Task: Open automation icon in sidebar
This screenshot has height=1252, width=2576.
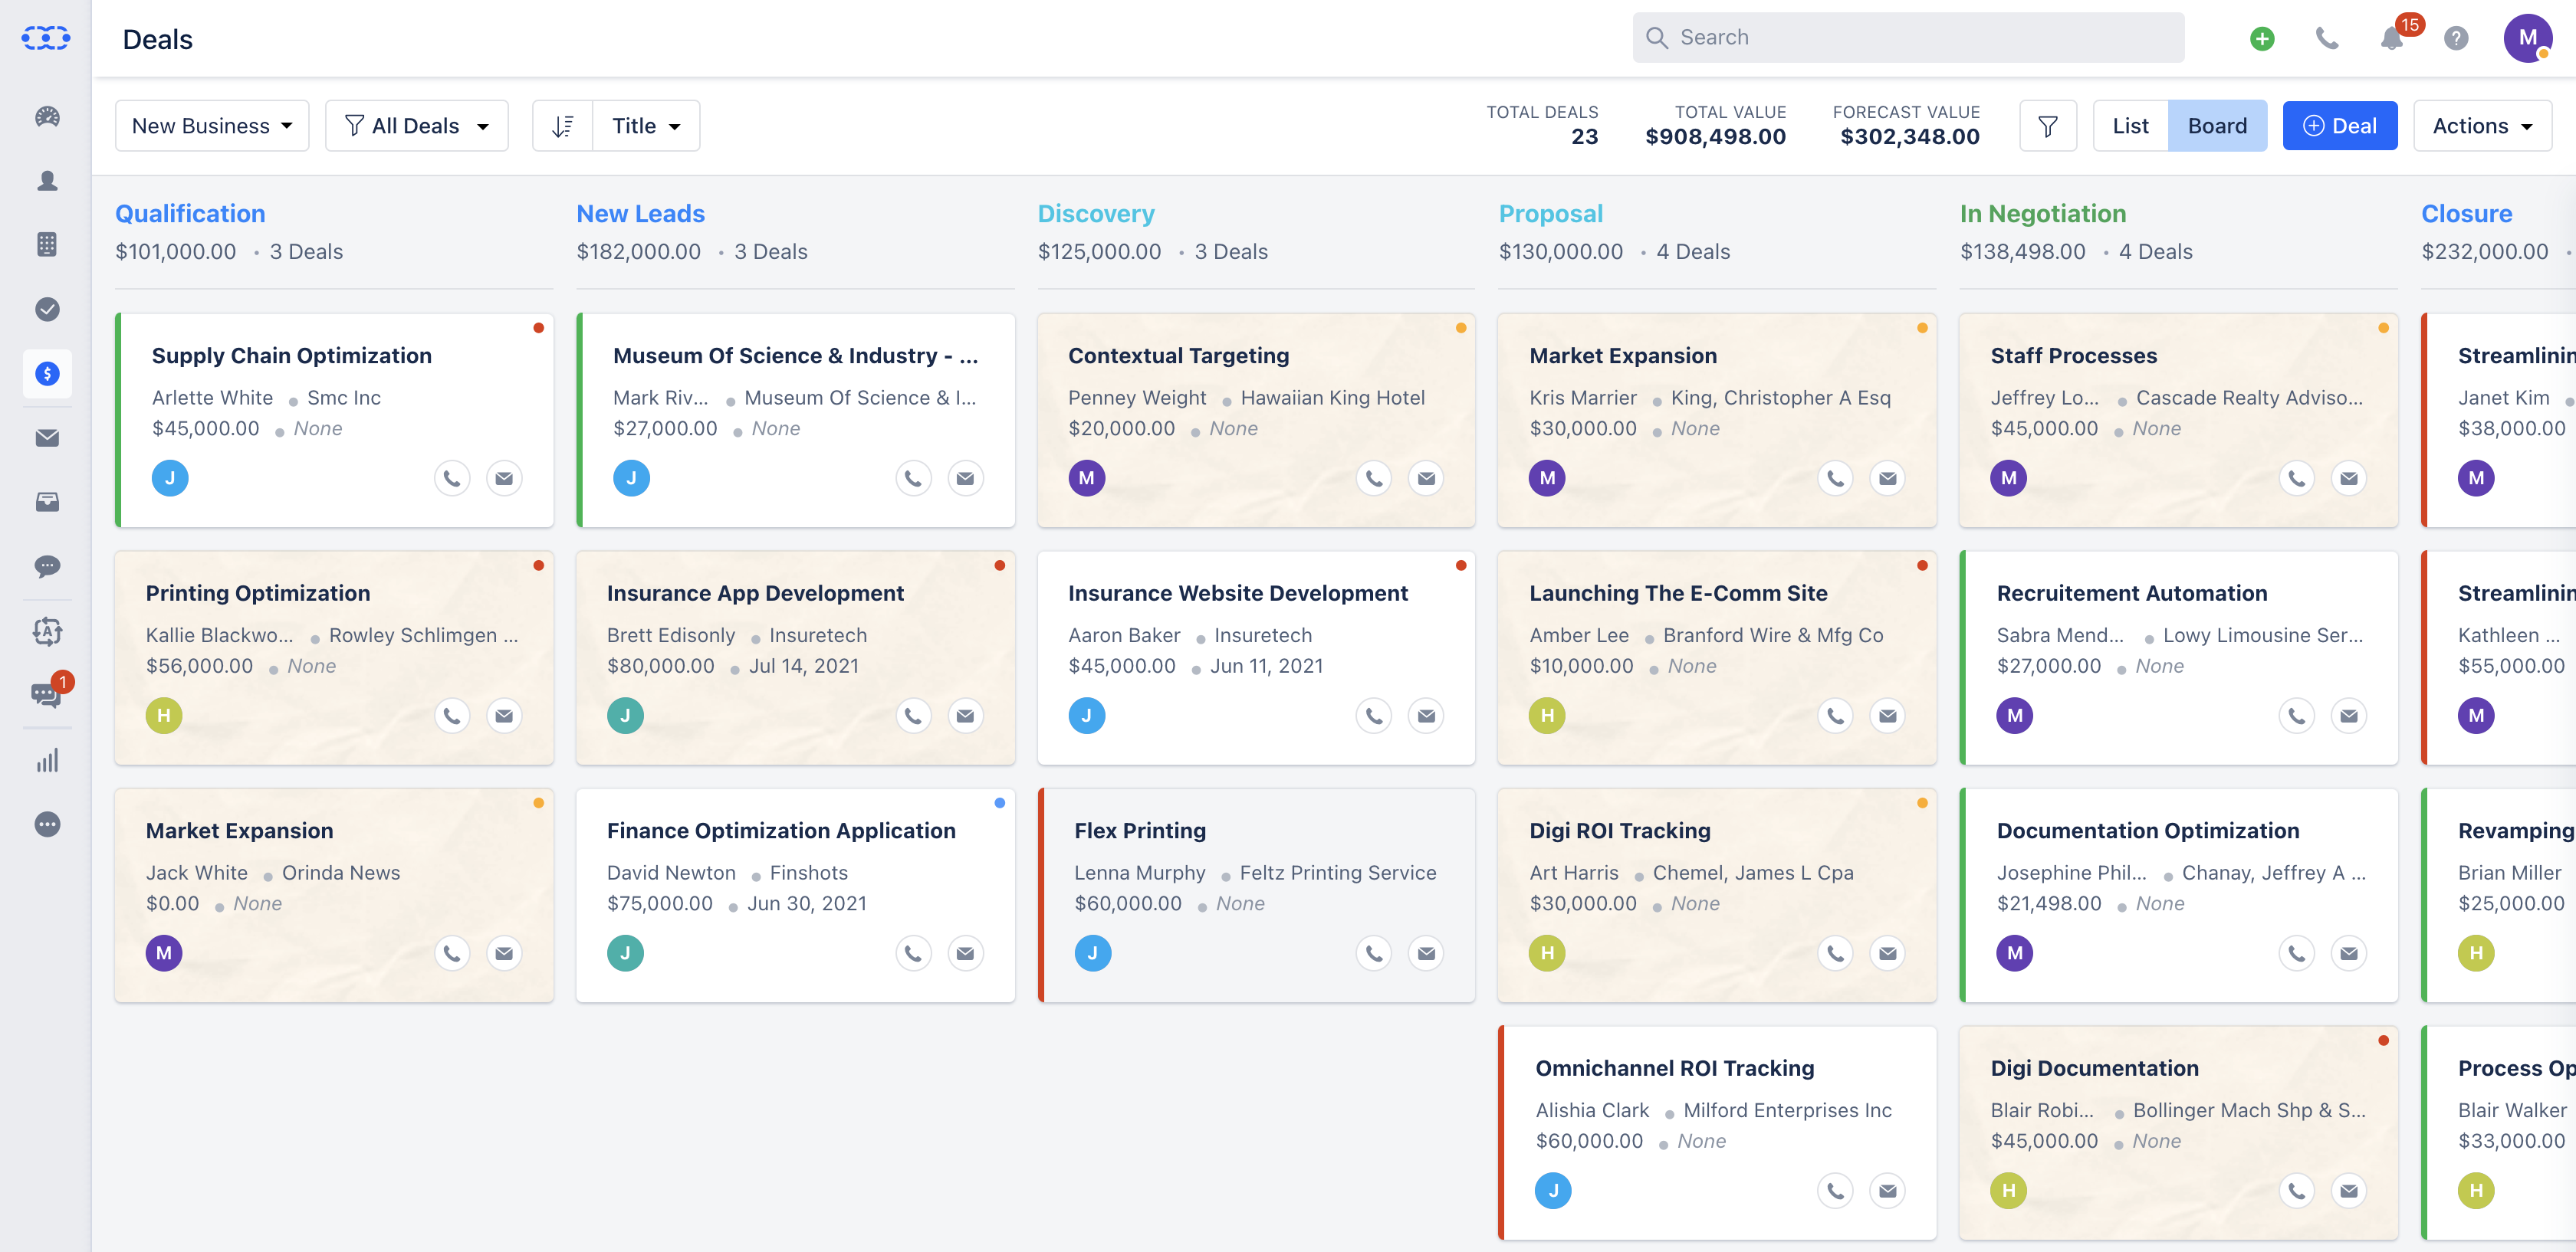Action: point(47,631)
